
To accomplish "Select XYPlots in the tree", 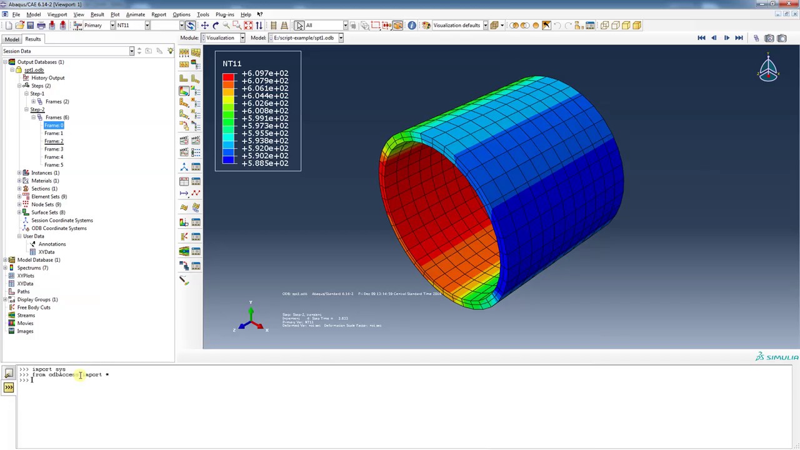I will point(26,276).
